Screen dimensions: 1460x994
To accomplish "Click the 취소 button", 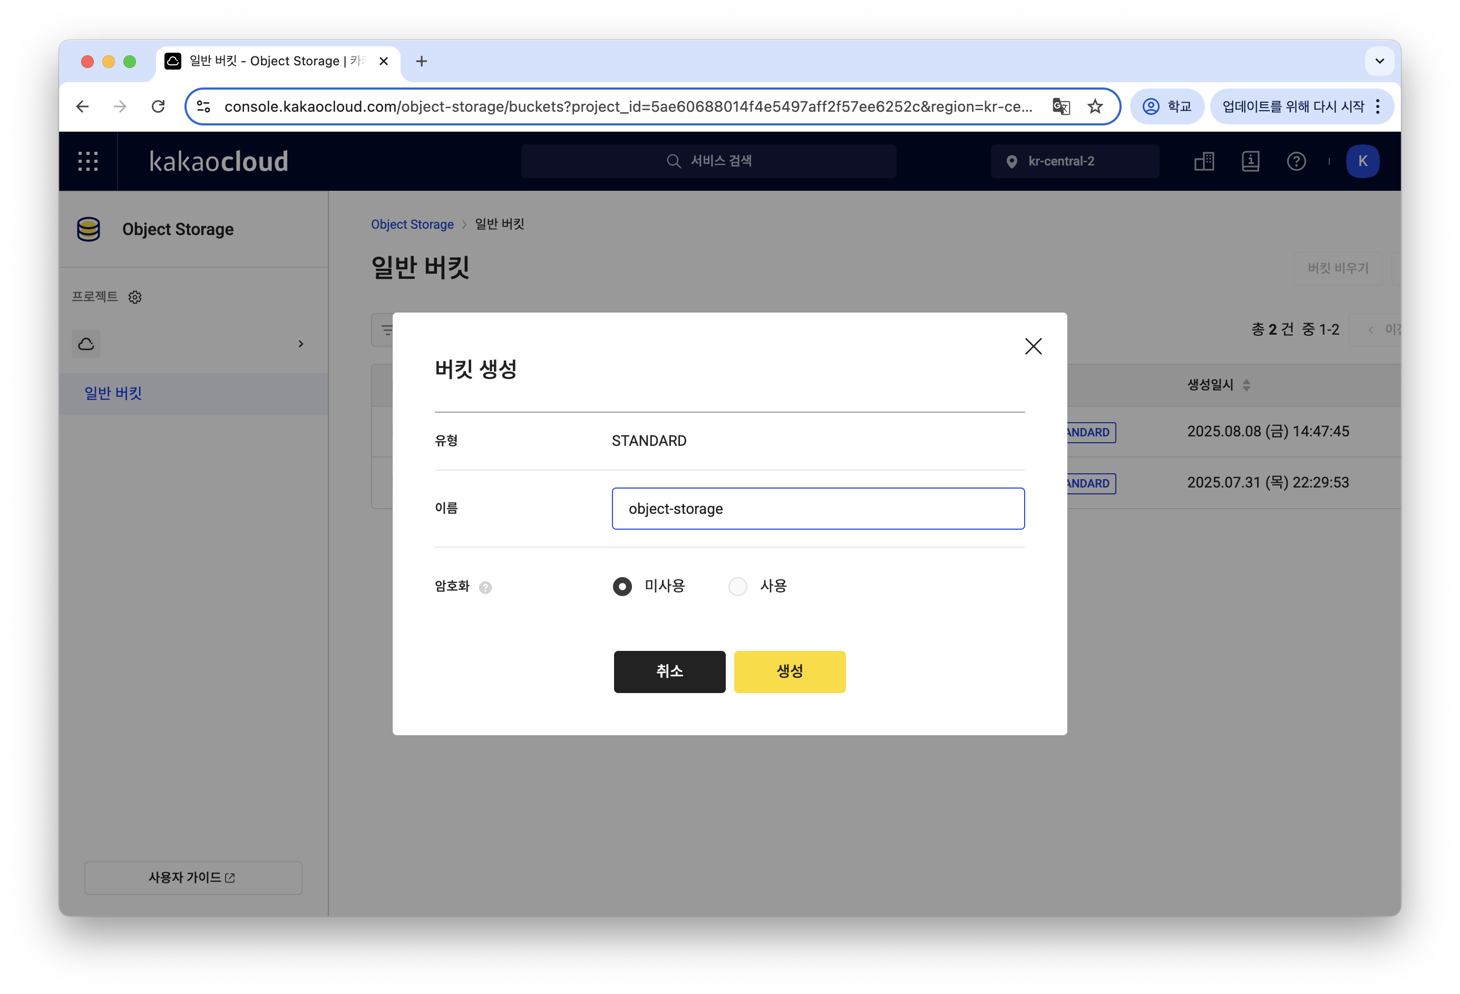I will pyautogui.click(x=669, y=671).
